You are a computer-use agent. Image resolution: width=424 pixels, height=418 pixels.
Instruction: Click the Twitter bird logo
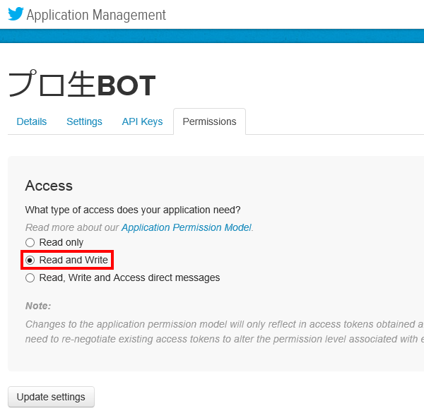click(x=16, y=14)
